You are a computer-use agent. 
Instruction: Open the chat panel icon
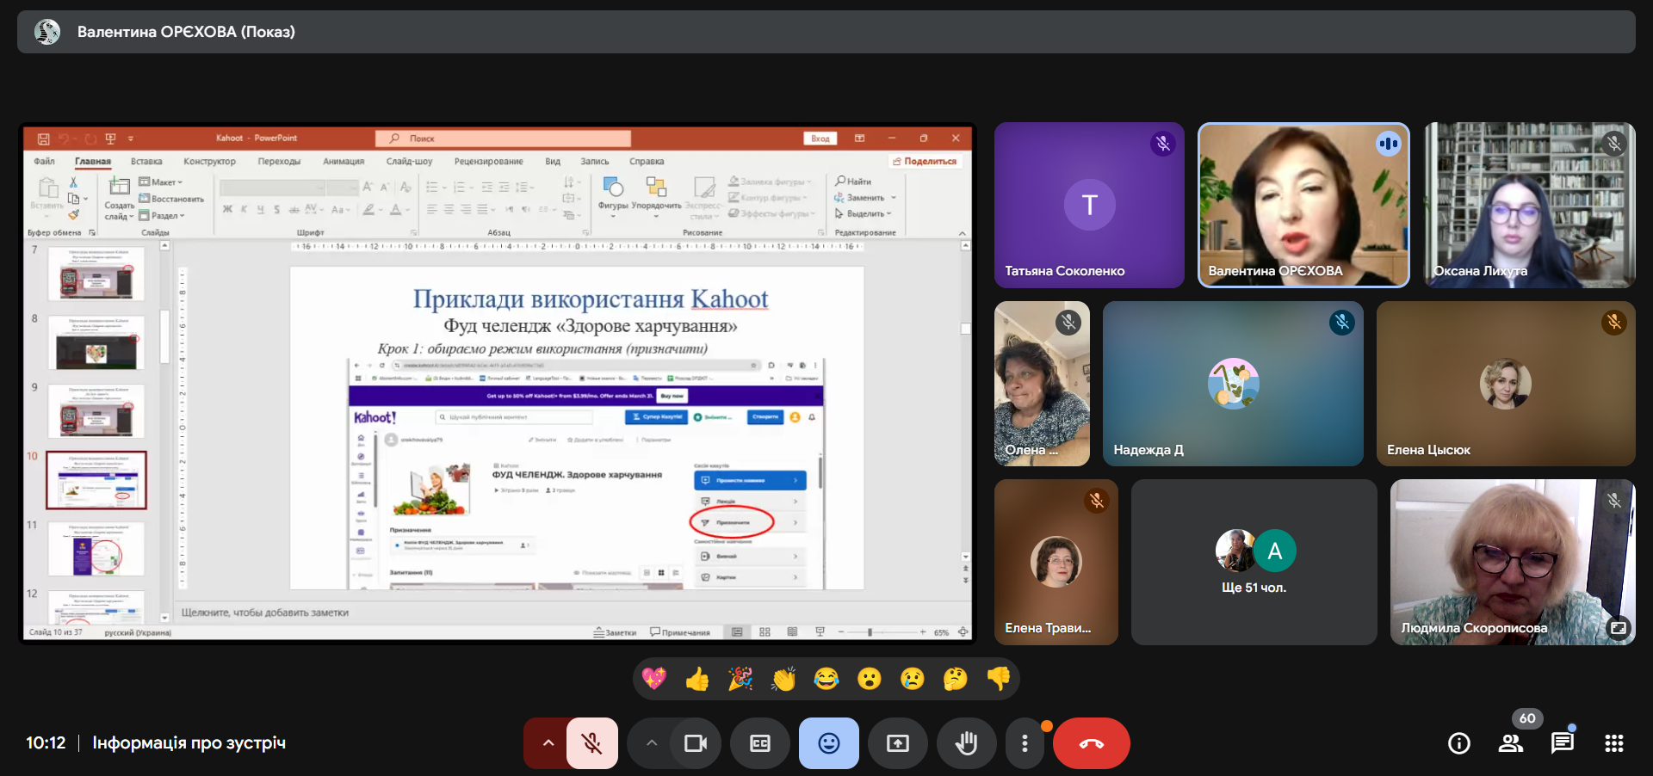[1562, 743]
